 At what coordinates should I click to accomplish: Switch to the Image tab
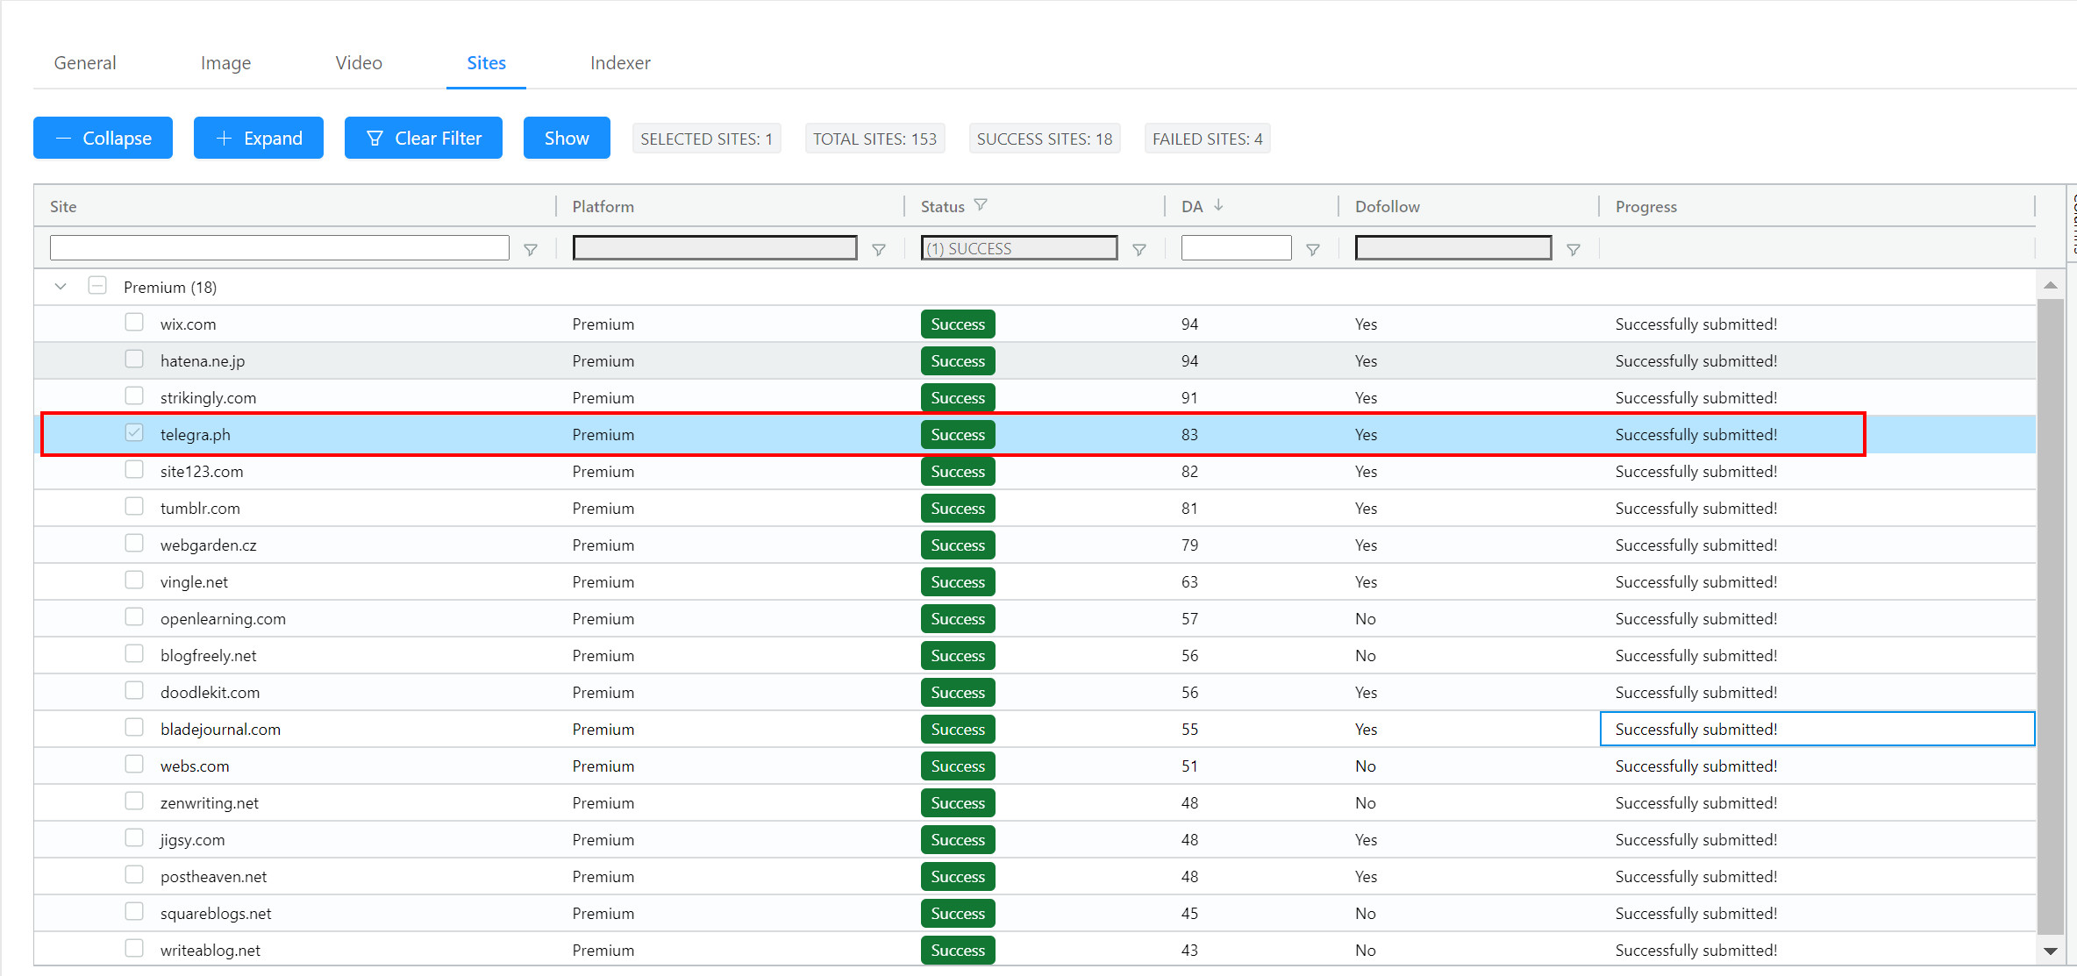[x=225, y=63]
